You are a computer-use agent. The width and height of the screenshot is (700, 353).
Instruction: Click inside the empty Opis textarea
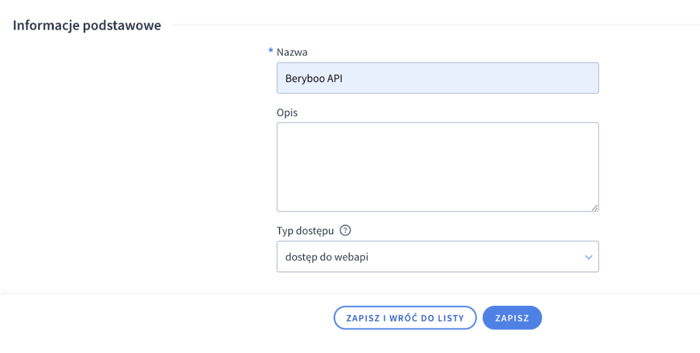click(437, 167)
